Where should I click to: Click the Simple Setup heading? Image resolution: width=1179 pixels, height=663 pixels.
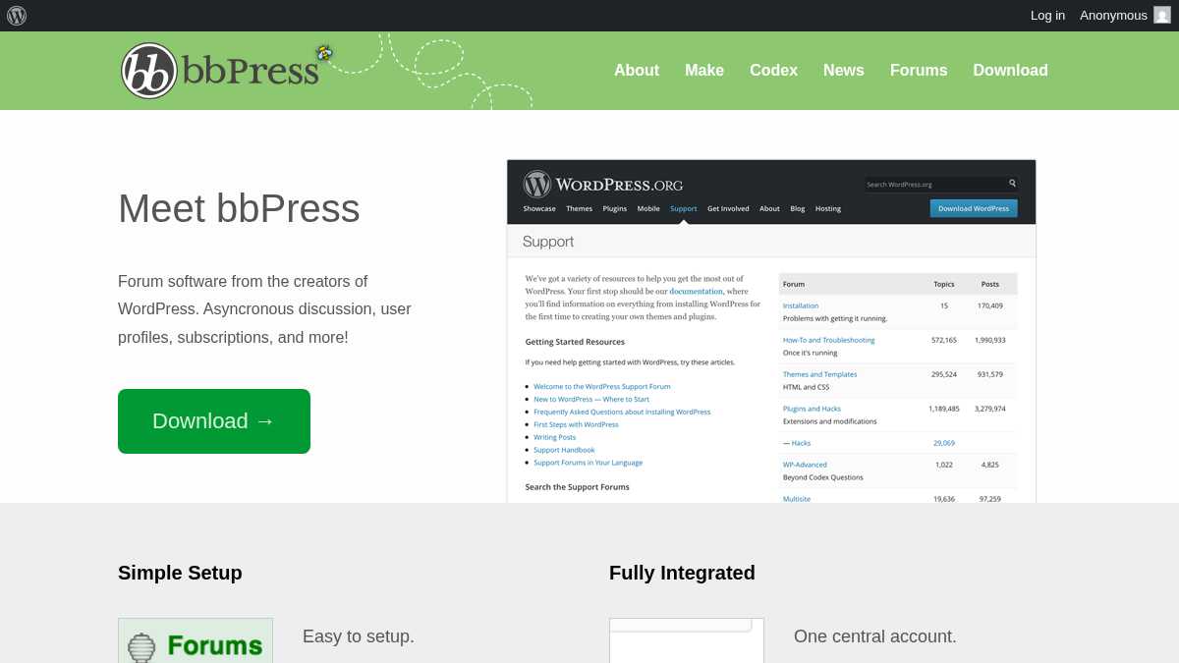[180, 573]
